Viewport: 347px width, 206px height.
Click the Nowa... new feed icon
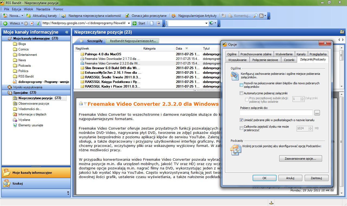[5, 16]
